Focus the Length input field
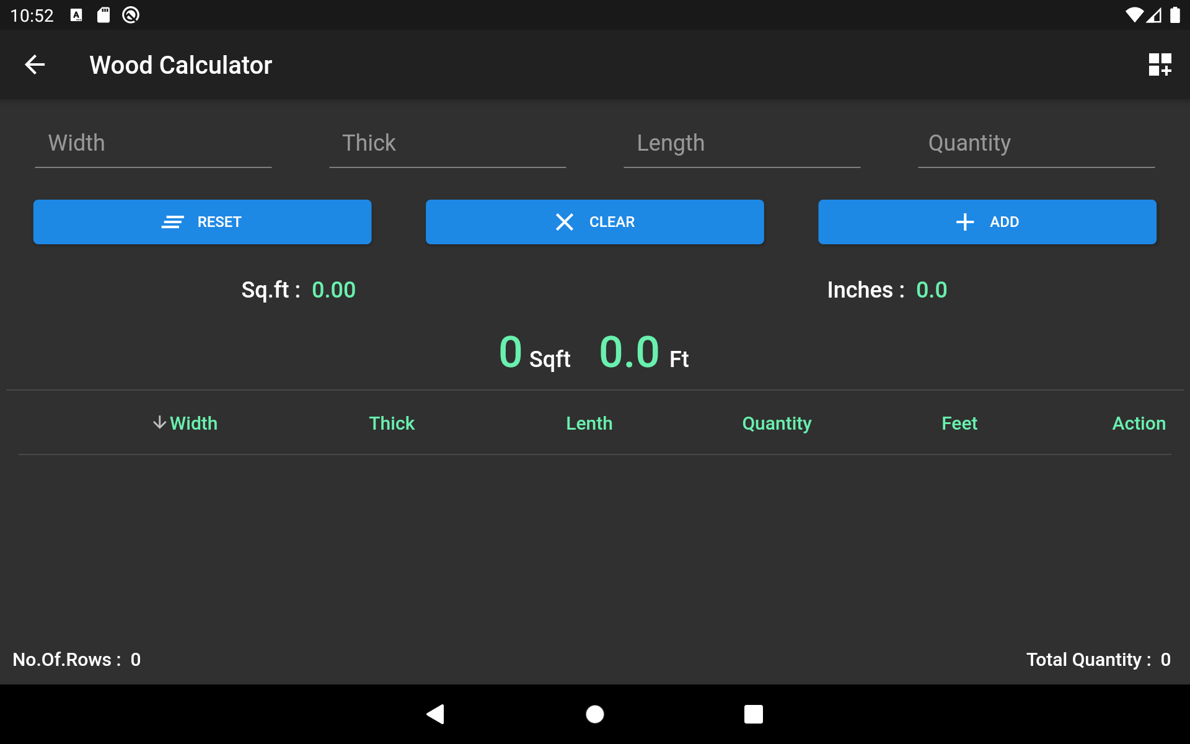The height and width of the screenshot is (744, 1190). point(741,144)
